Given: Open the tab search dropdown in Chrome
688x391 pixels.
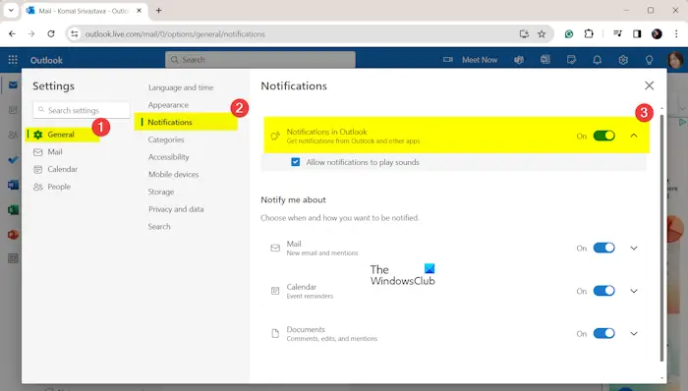Looking at the screenshot, I should pyautogui.click(x=11, y=10).
